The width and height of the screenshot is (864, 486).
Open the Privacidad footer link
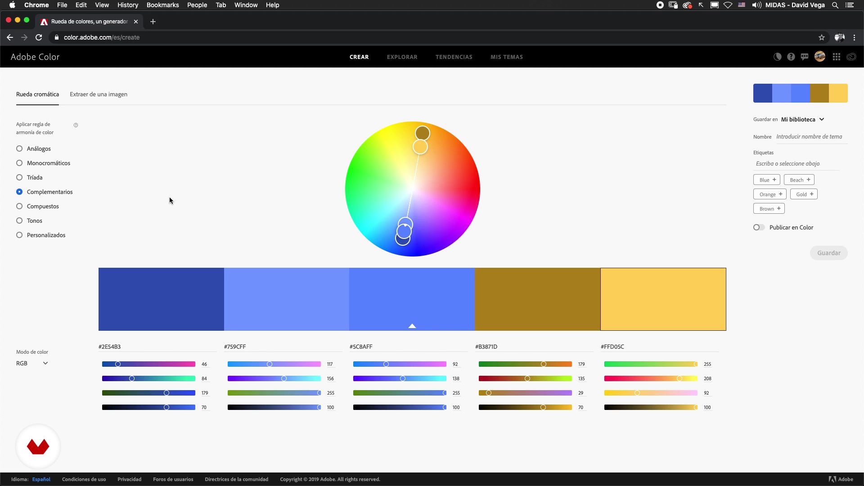(x=130, y=479)
